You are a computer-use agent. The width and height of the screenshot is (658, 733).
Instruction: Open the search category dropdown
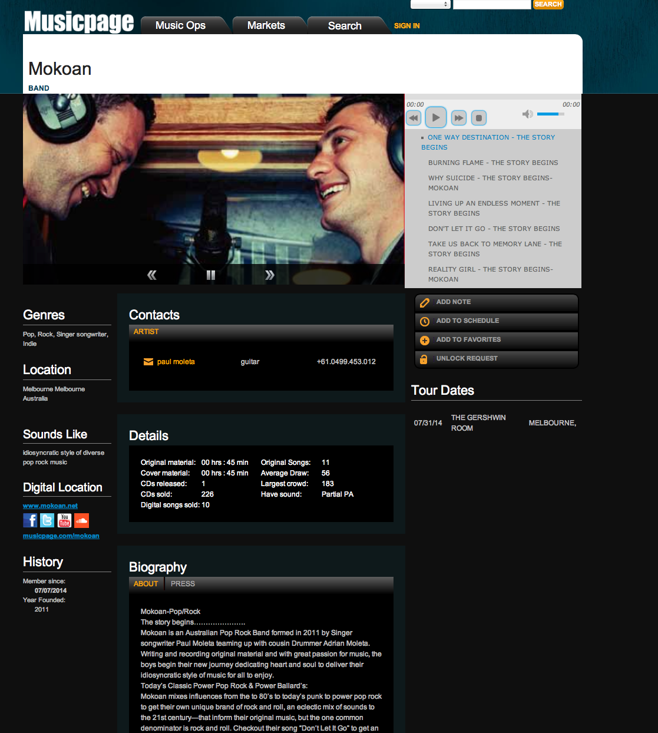430,5
